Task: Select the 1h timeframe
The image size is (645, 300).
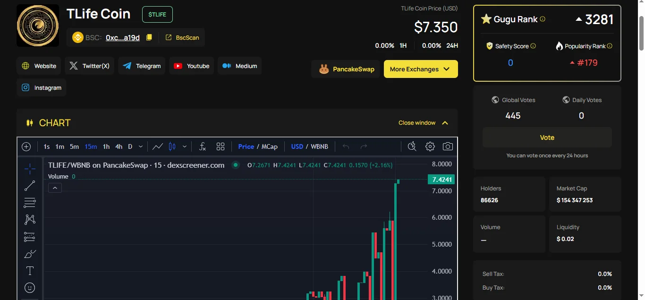Action: tap(106, 146)
